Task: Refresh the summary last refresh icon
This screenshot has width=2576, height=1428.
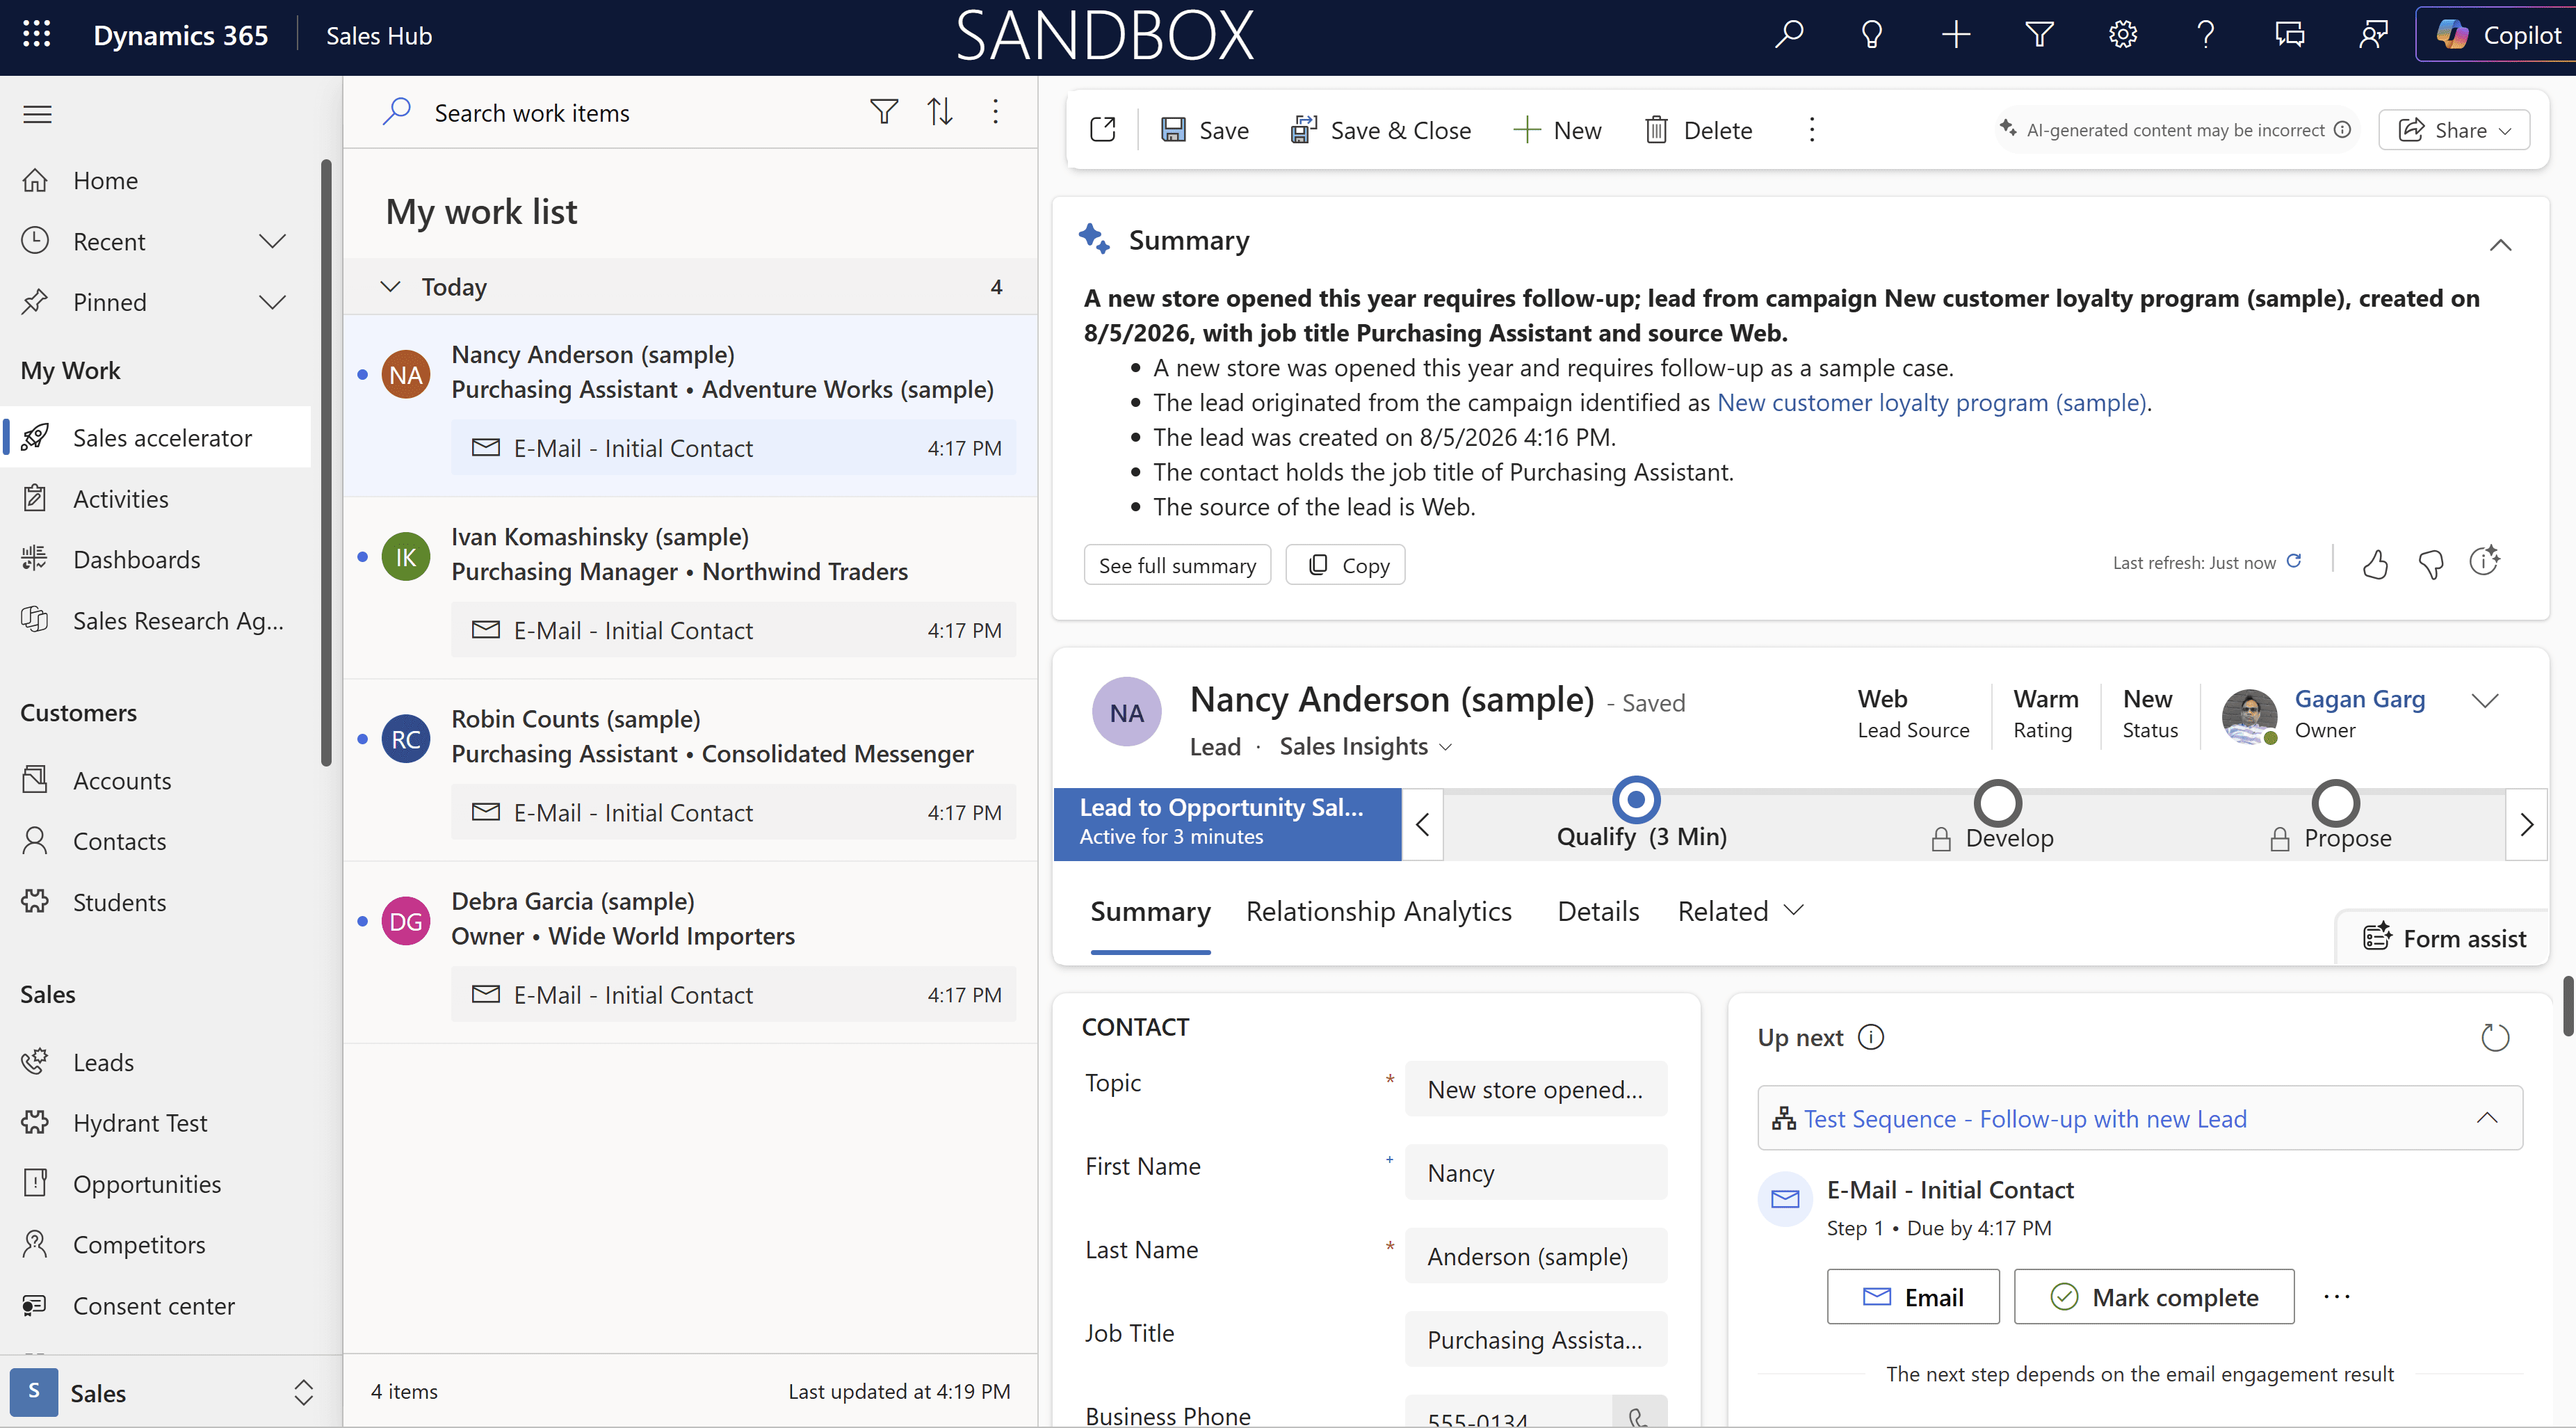Action: (2295, 561)
